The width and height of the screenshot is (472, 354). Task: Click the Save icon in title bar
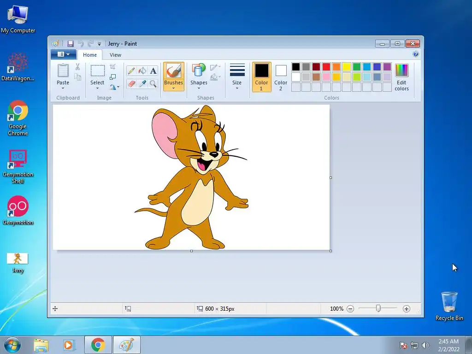click(x=71, y=44)
